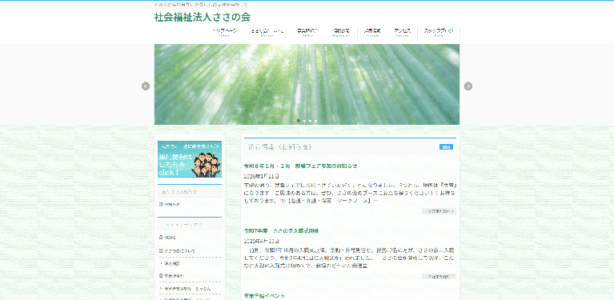Screen dimensions: 614x300
Task: Open the ささの会入職式開催 article title
Action: click(281, 230)
